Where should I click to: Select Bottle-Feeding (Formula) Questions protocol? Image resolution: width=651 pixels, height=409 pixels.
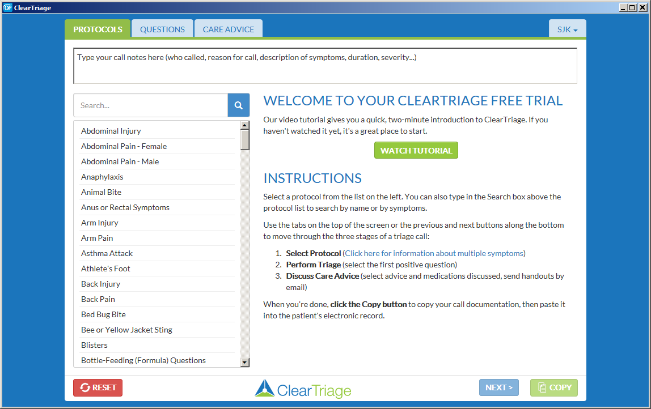click(x=158, y=360)
